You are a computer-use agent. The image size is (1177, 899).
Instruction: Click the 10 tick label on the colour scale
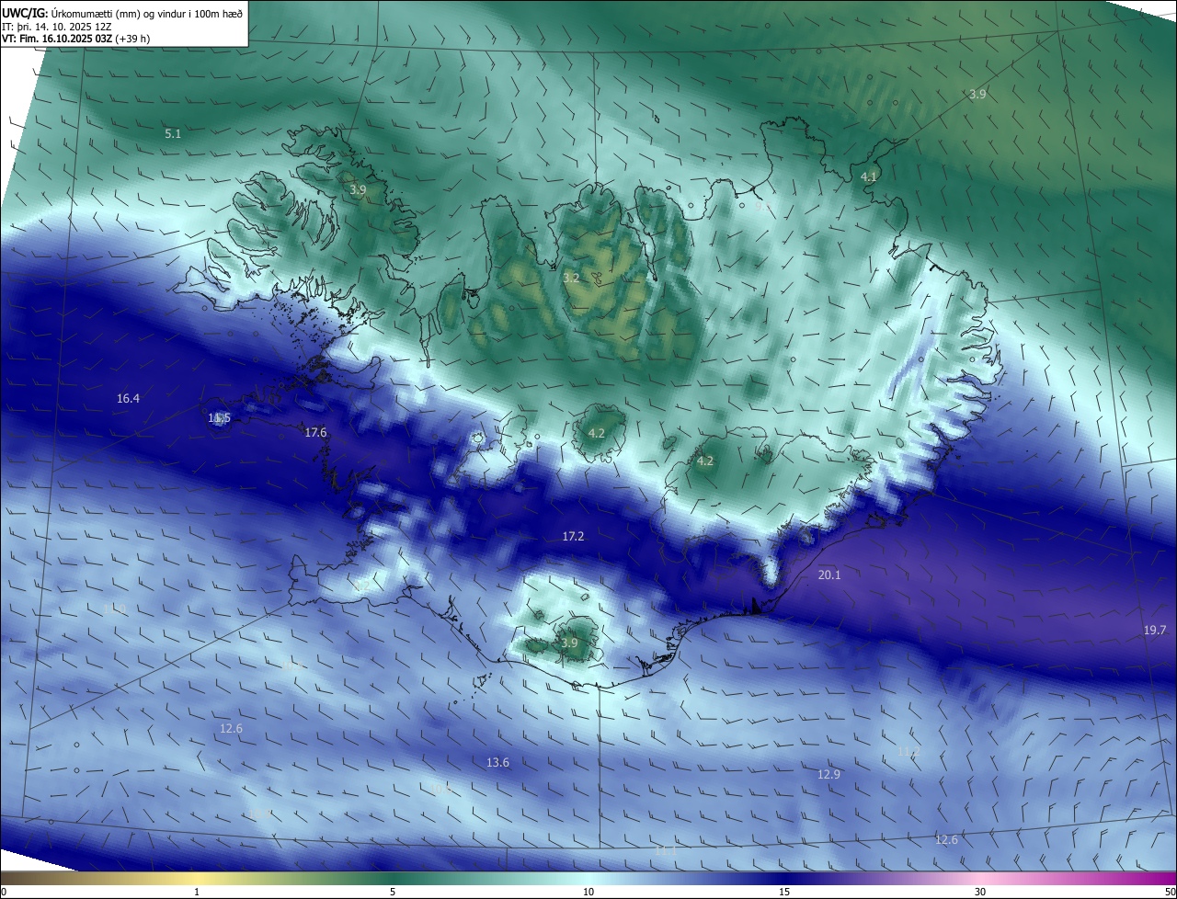tap(588, 893)
